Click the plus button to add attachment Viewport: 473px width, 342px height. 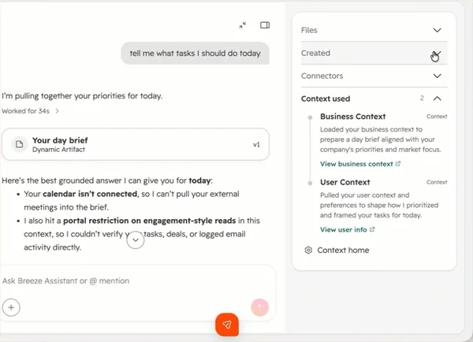pos(11,307)
